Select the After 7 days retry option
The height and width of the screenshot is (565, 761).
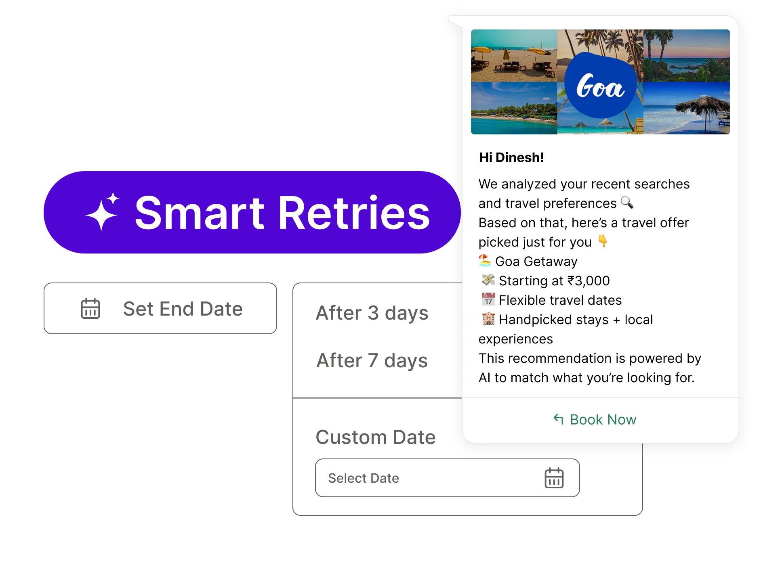coord(372,360)
